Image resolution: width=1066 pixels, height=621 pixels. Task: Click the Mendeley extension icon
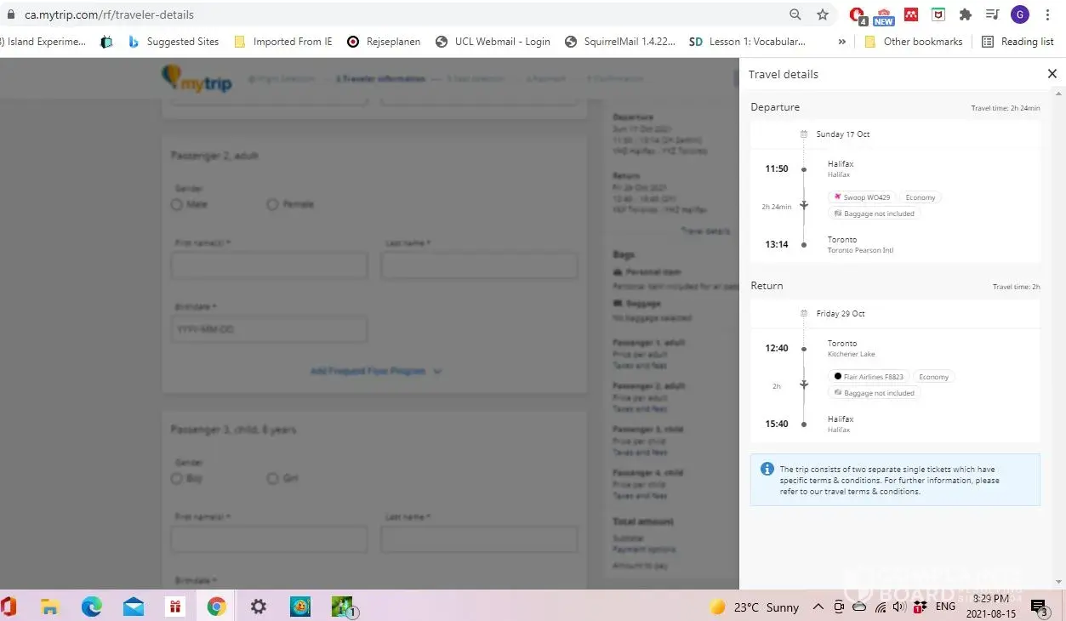click(910, 14)
